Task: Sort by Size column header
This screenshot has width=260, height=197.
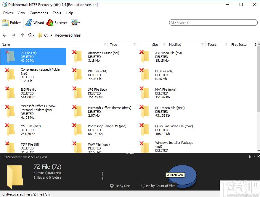Action: click(155, 45)
